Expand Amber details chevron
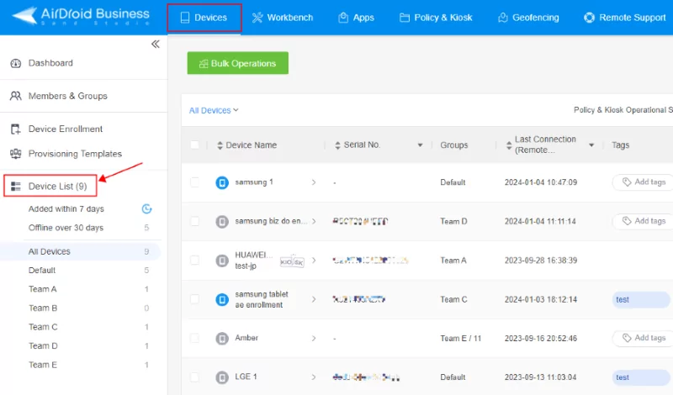This screenshot has width=673, height=395. (x=314, y=338)
